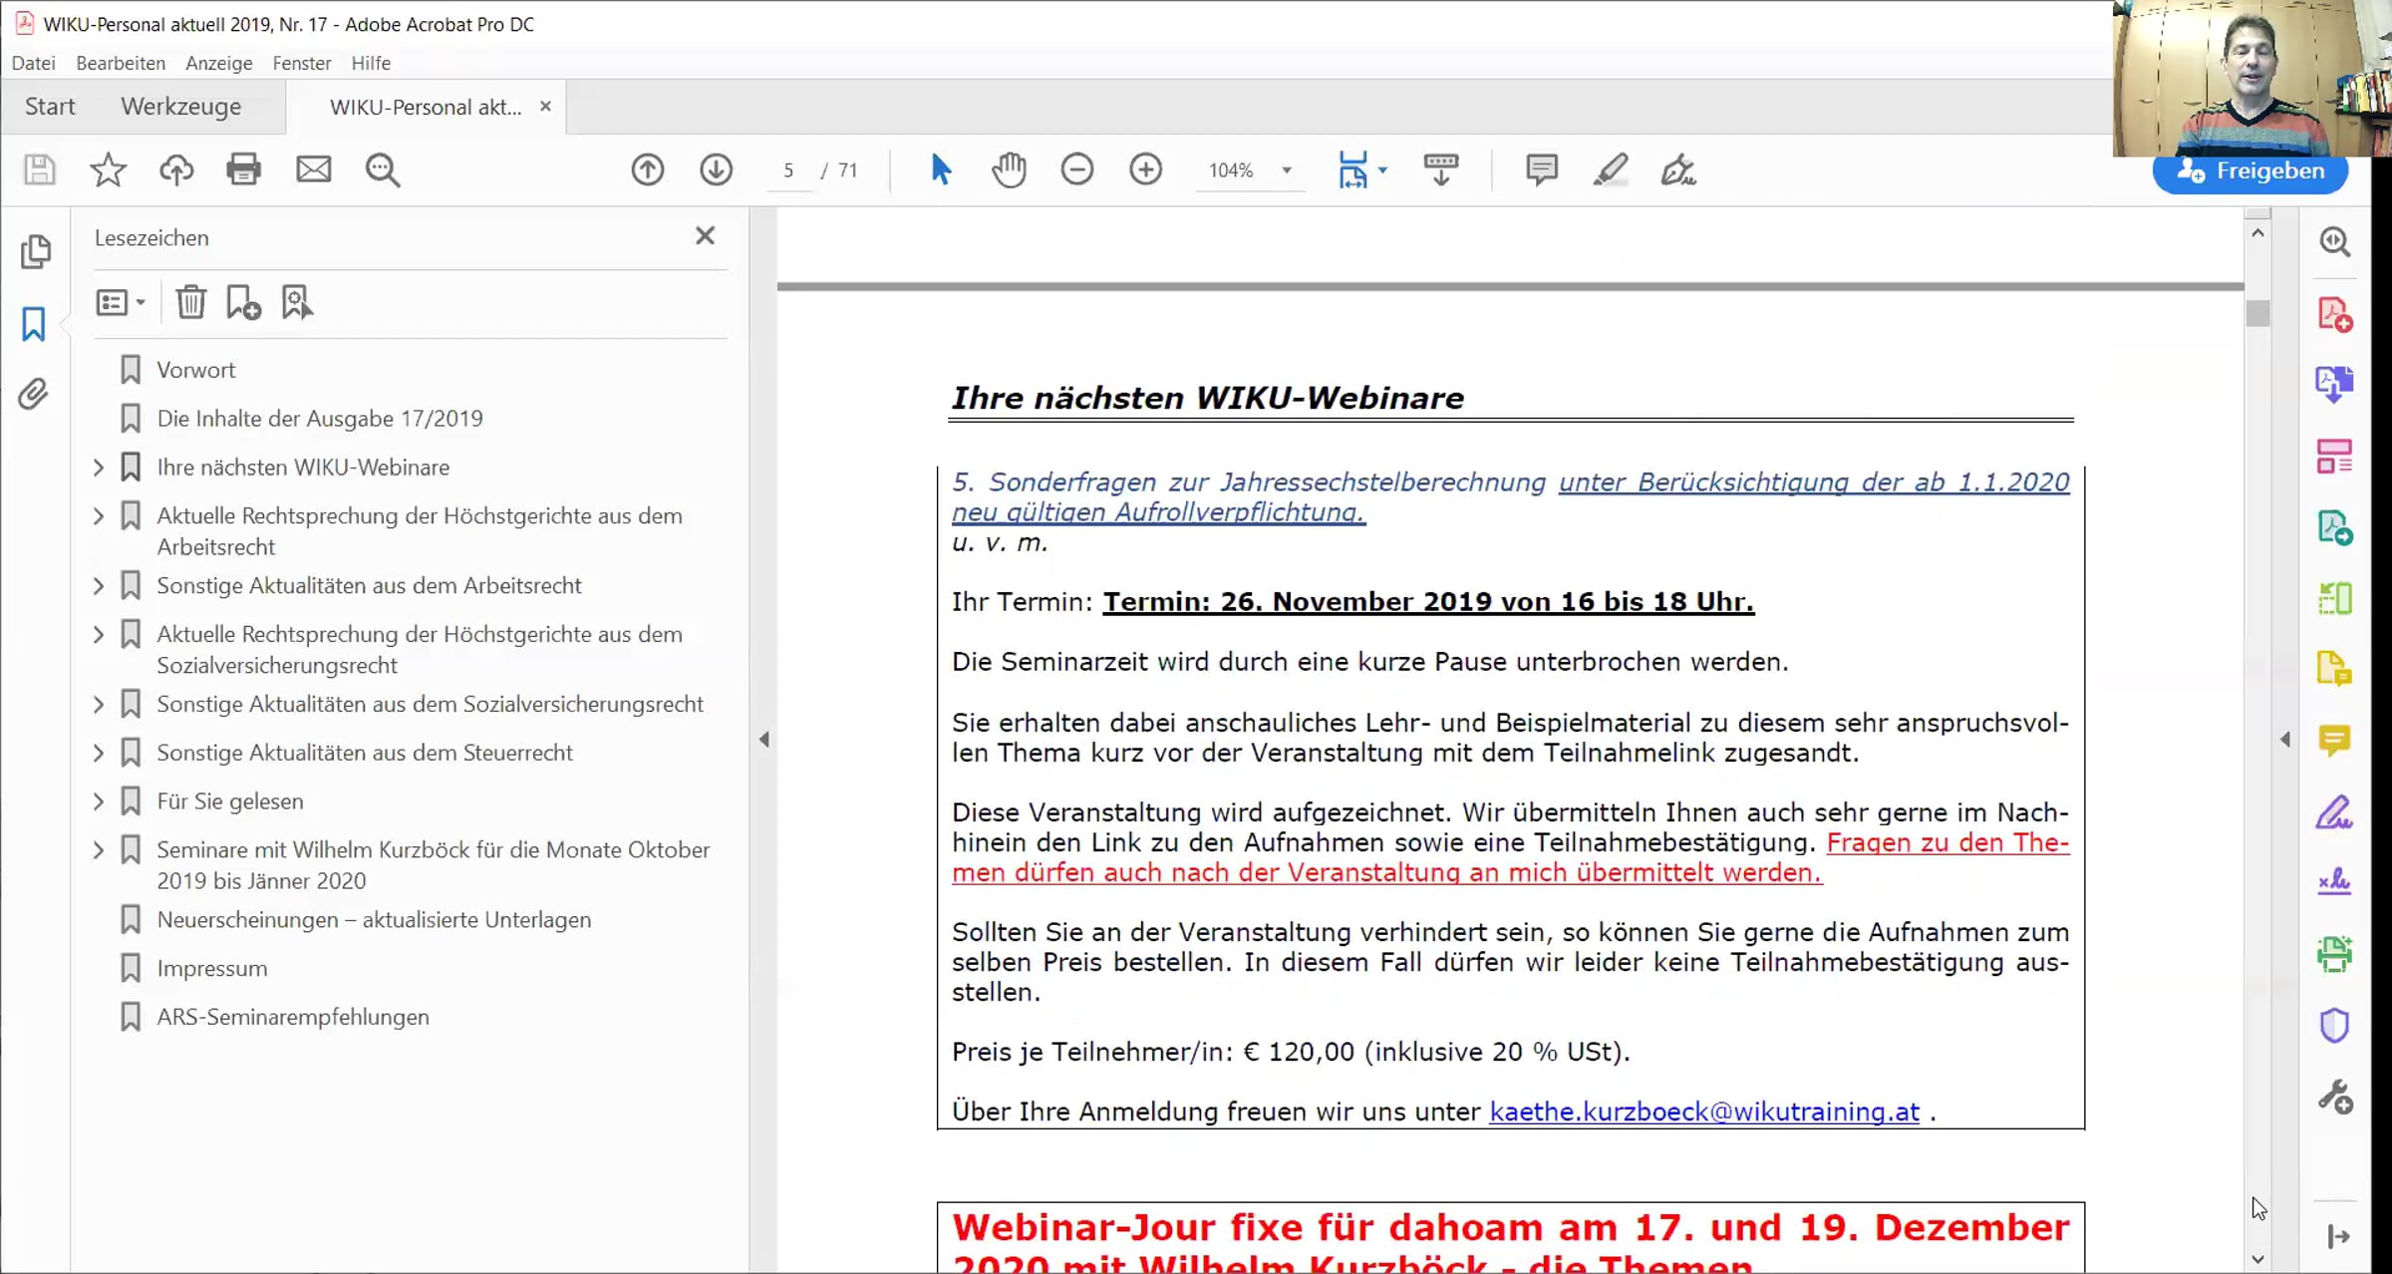Go to previous page arrow icon
Screen dimensions: 2392x1274
[648, 170]
